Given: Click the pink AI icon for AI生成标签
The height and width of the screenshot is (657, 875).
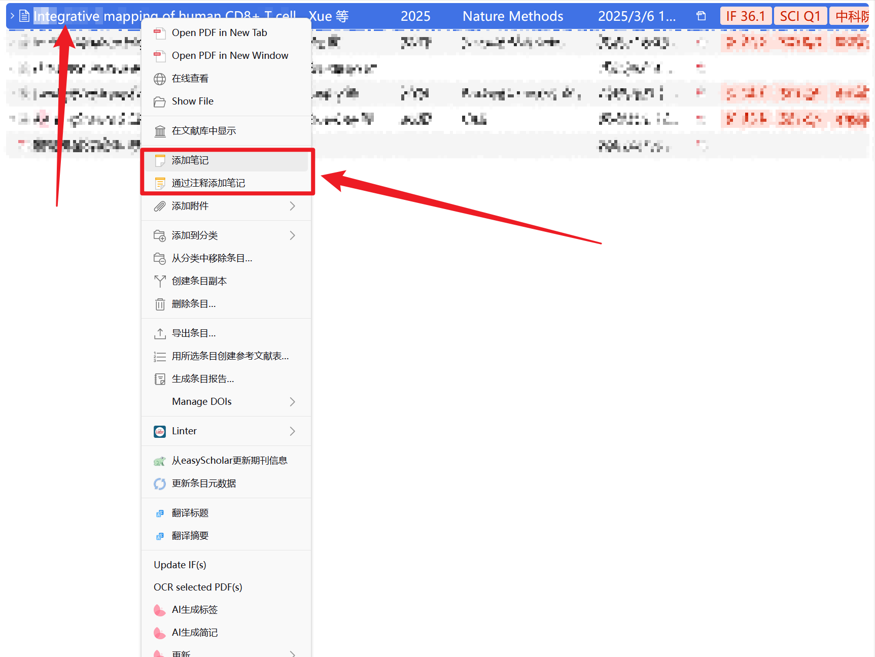Looking at the screenshot, I should 160,610.
